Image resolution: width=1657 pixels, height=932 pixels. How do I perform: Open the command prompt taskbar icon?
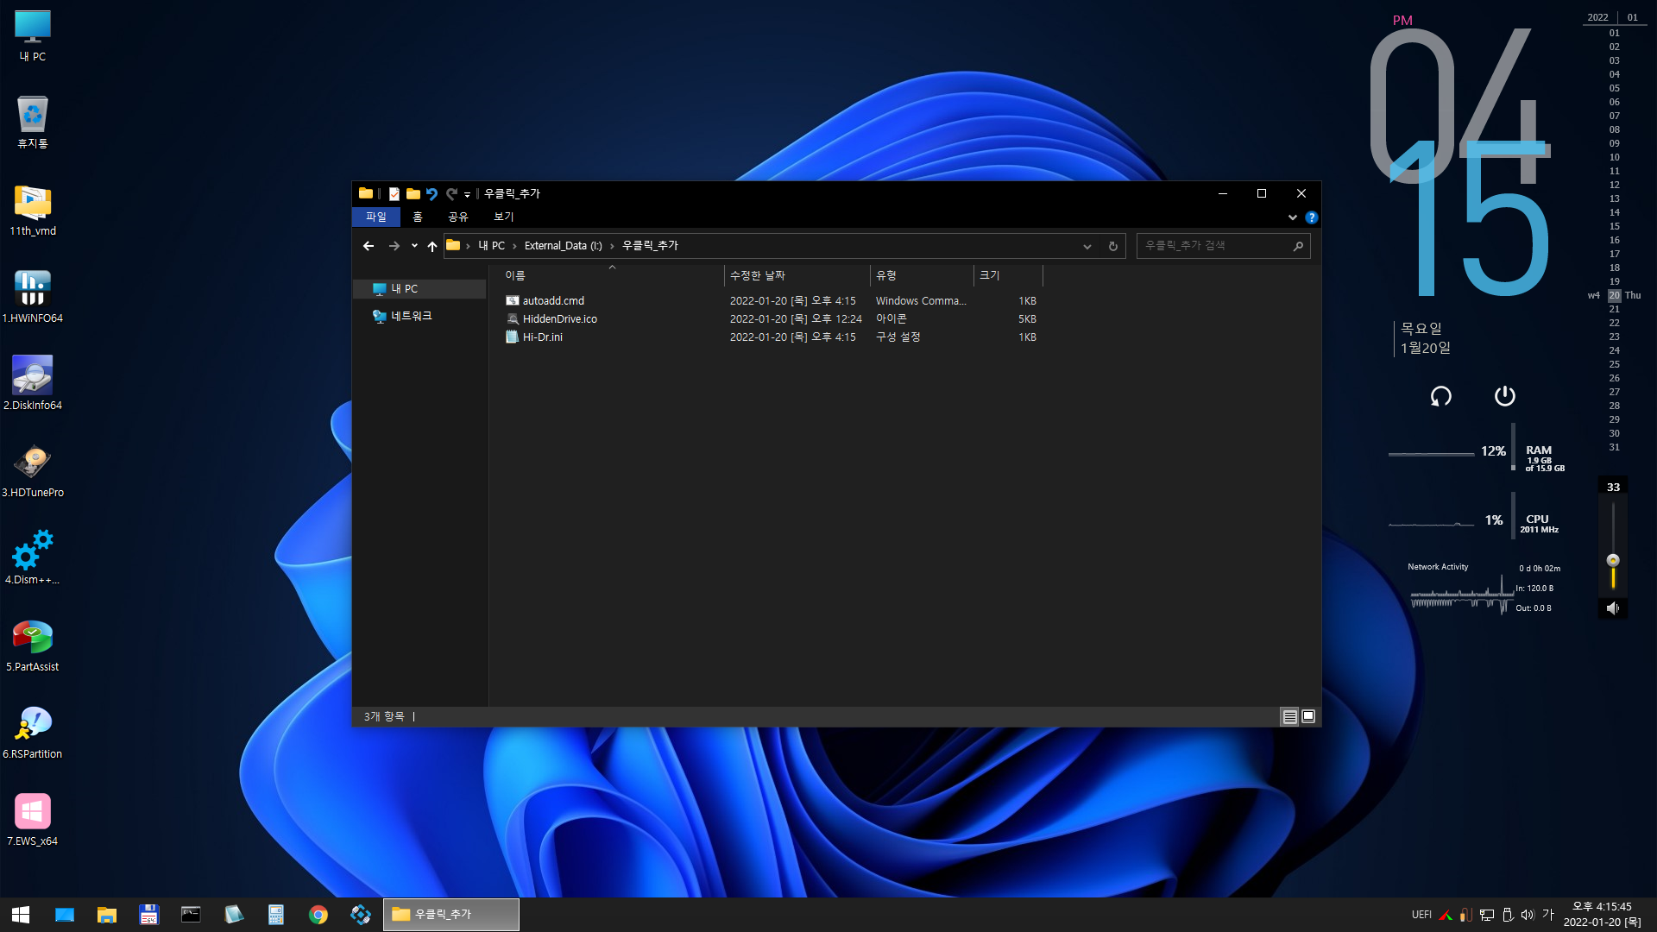(x=191, y=915)
